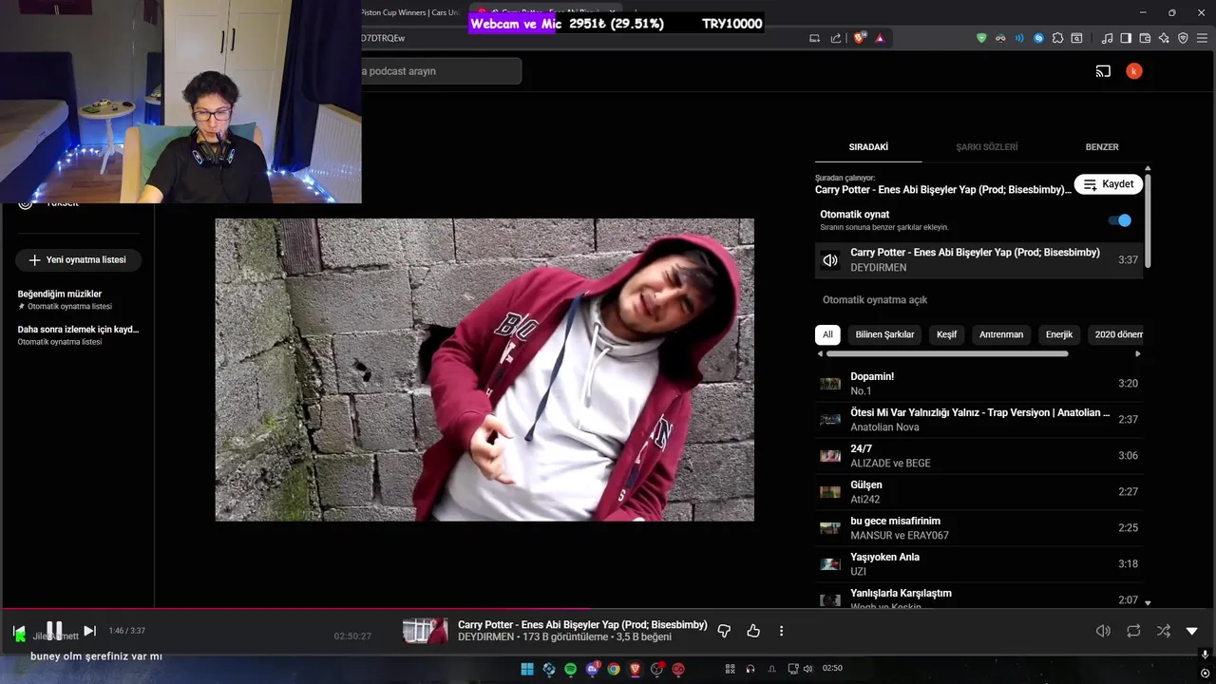
Task: Play Ötesi Mi Var Yalnızlığı Yalnız track
Action: [978, 420]
